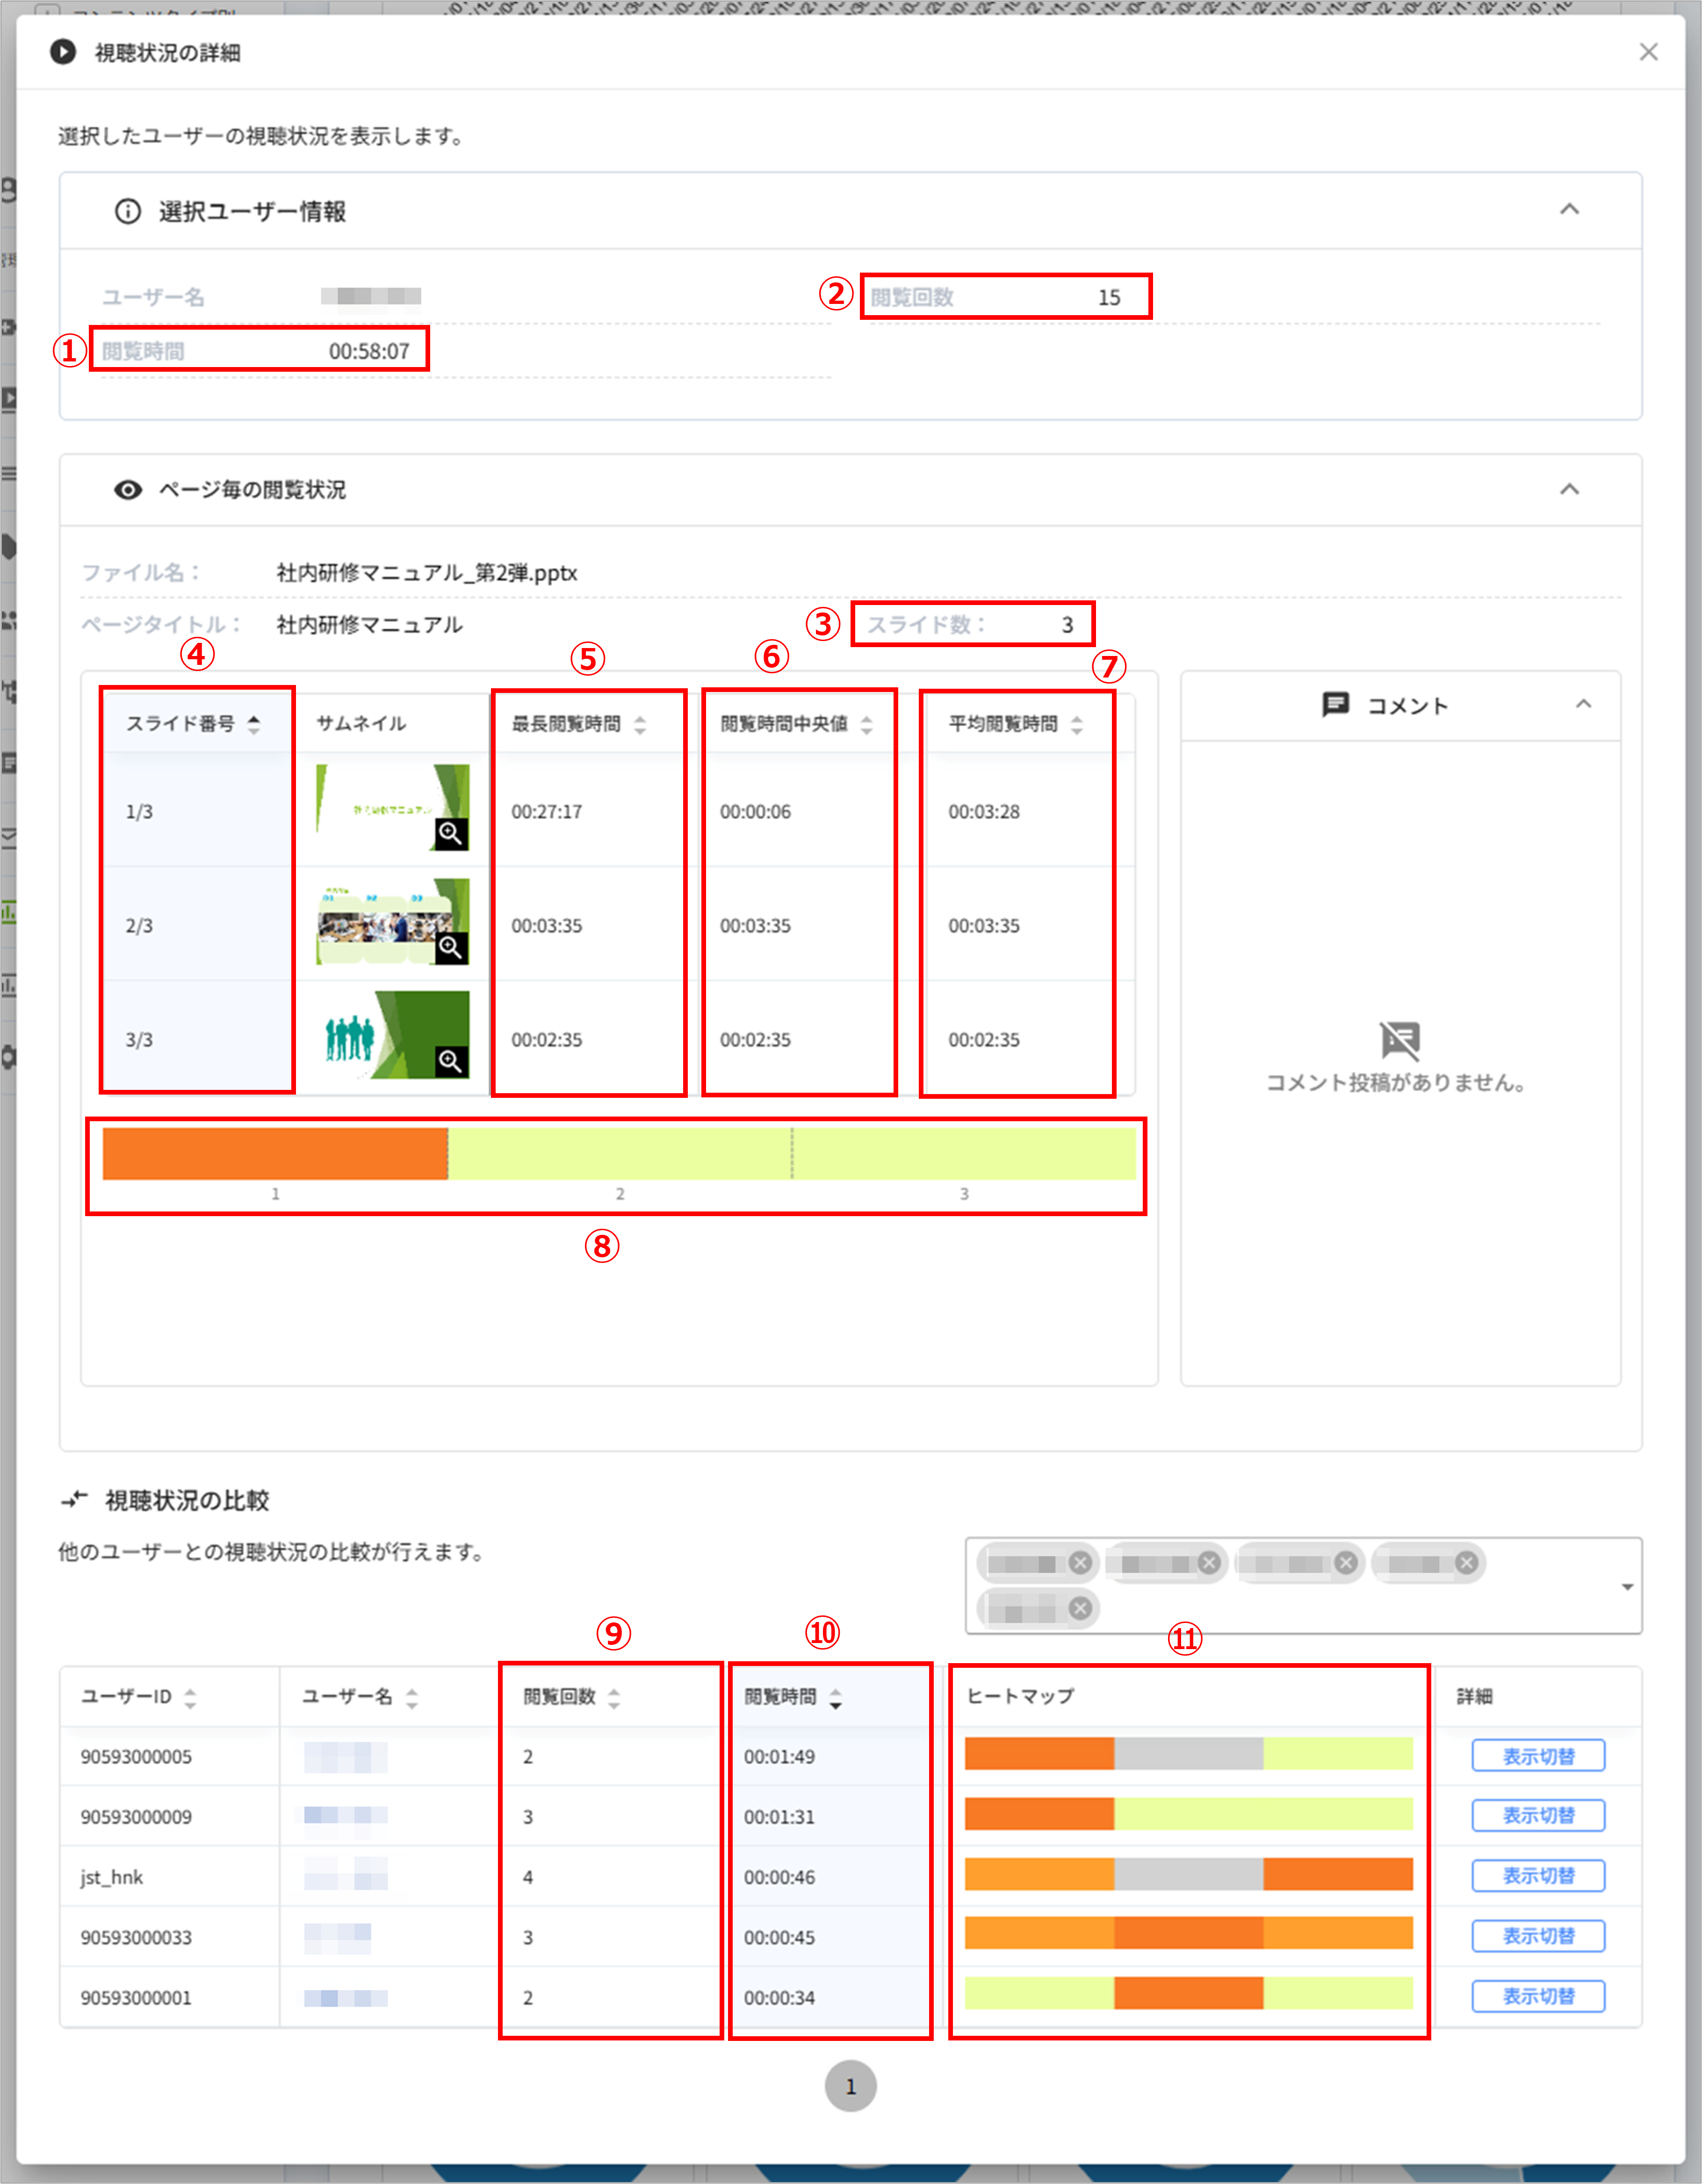Click magnifier icon on slide 3/3 thumbnail
This screenshot has height=2184, width=1702.
click(451, 1061)
